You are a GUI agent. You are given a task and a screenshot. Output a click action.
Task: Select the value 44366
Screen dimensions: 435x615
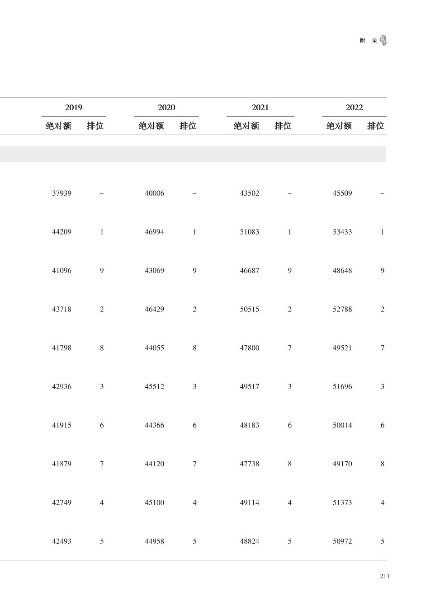click(x=154, y=425)
